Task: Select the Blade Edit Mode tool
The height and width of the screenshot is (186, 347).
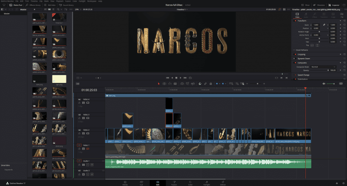Action: click(x=175, y=83)
